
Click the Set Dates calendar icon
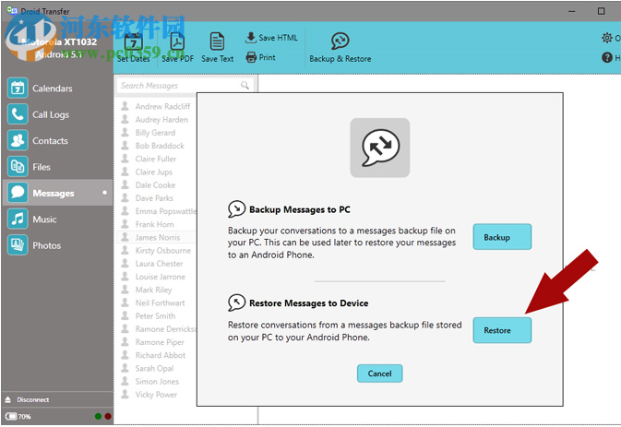[134, 42]
